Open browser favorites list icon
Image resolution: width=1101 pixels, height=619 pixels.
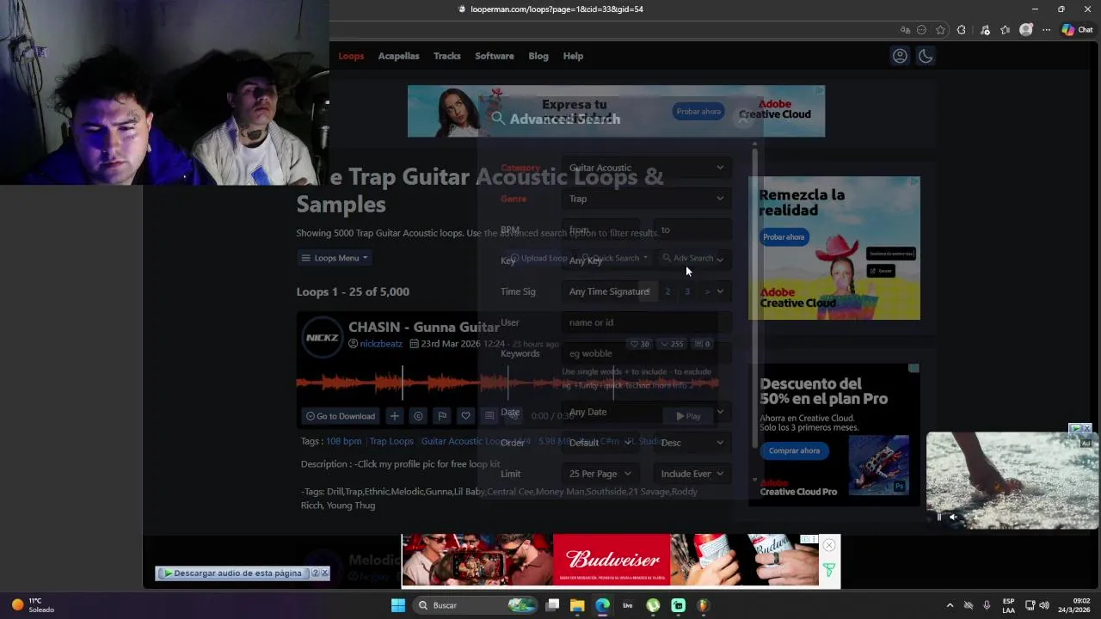pos(1005,30)
